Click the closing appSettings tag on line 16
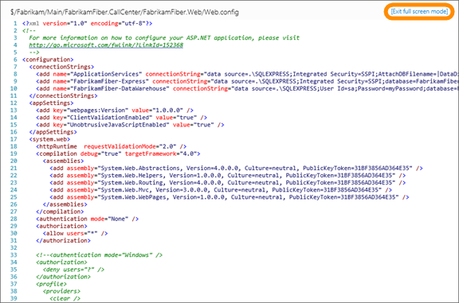 pyautogui.click(x=53, y=132)
